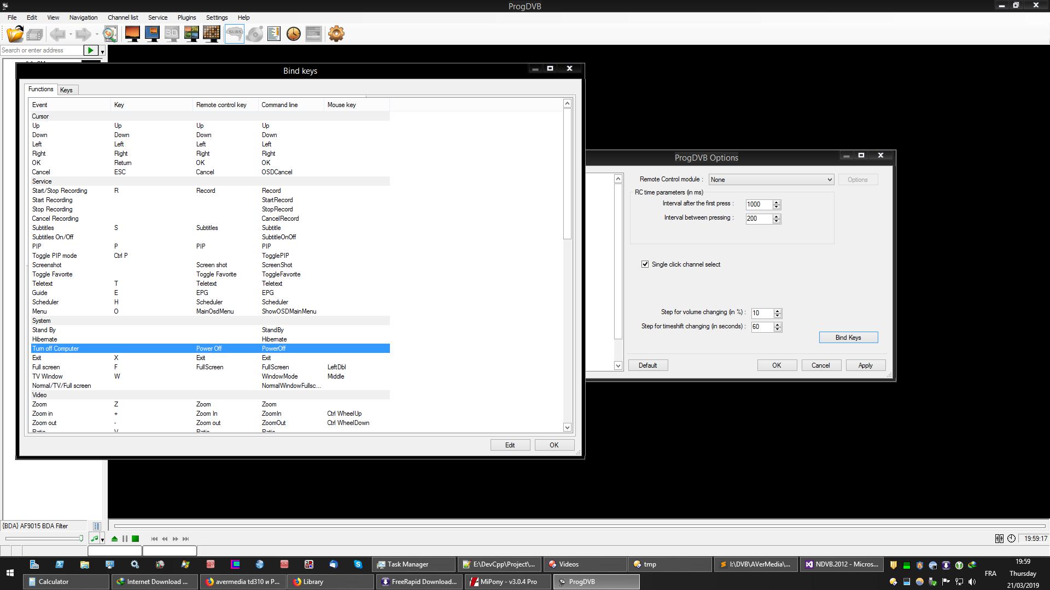
Task: Switch to the Keys tab
Action: tap(66, 90)
